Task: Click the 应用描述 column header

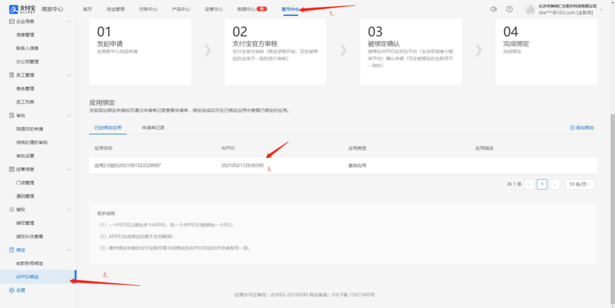Action: pyautogui.click(x=485, y=149)
